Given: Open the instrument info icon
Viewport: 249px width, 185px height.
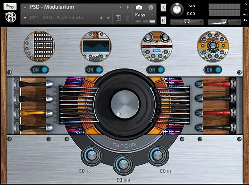Looking at the screenshot, I should [x=151, y=7].
